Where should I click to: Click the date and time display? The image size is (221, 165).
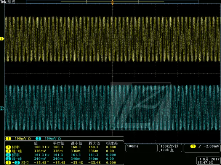(208, 161)
